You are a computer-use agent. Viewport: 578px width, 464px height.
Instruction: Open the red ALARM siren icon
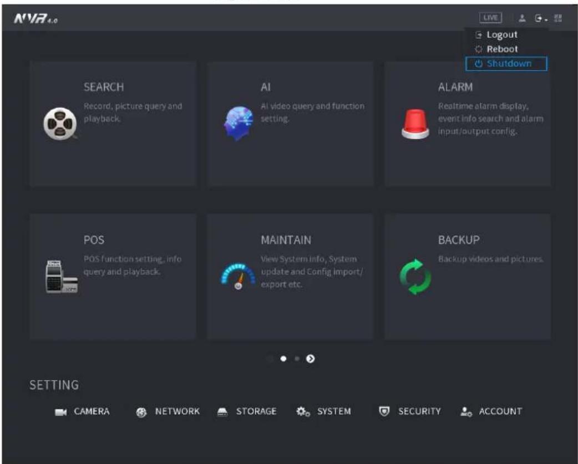coord(415,124)
